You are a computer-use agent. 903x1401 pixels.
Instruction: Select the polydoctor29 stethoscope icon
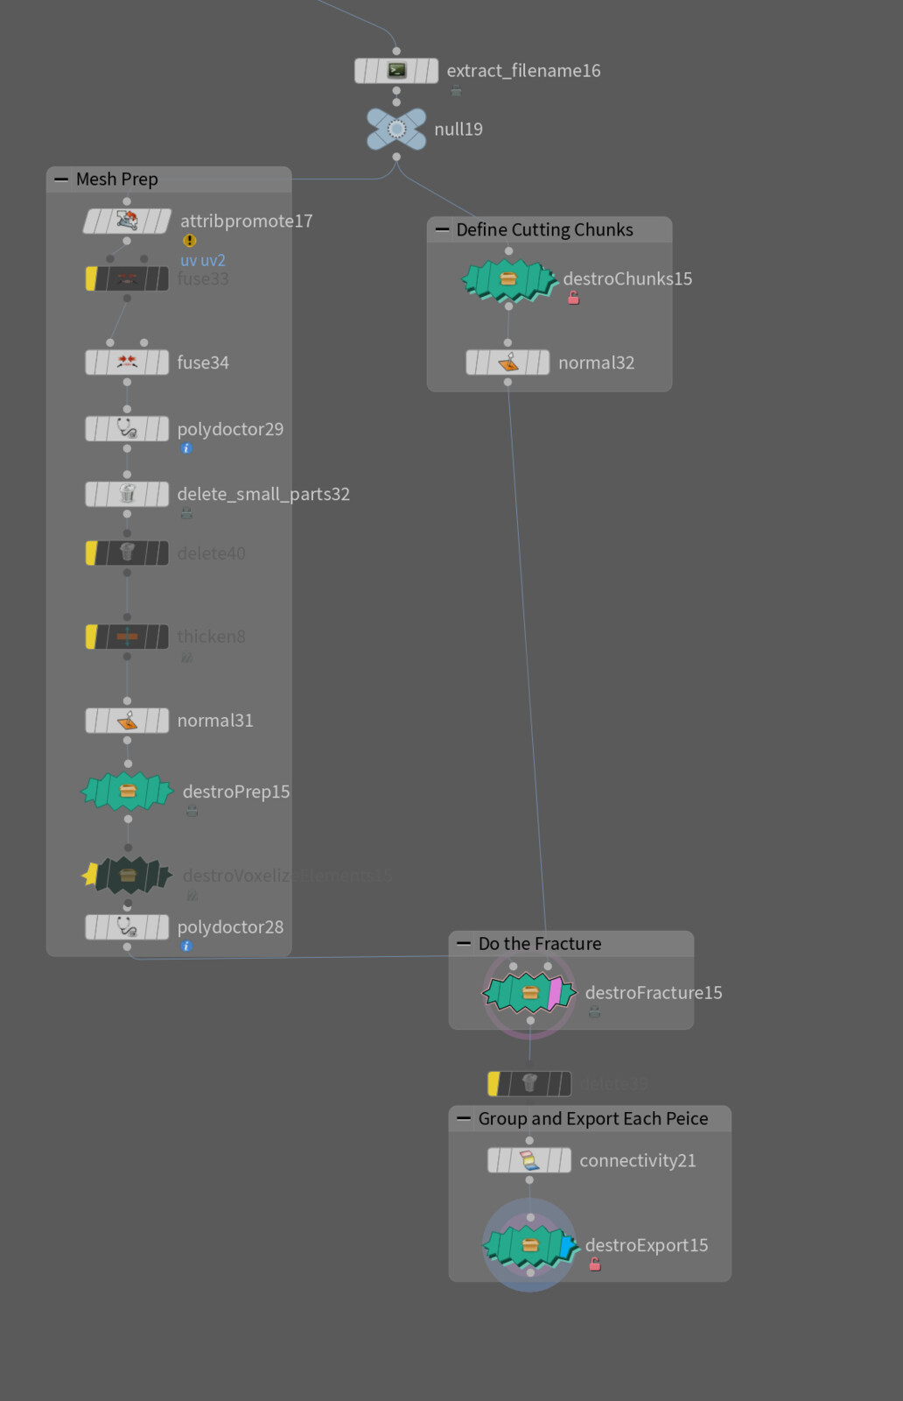coord(127,428)
